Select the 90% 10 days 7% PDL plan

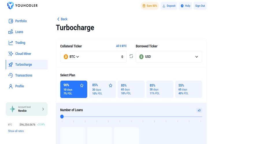point(74,89)
